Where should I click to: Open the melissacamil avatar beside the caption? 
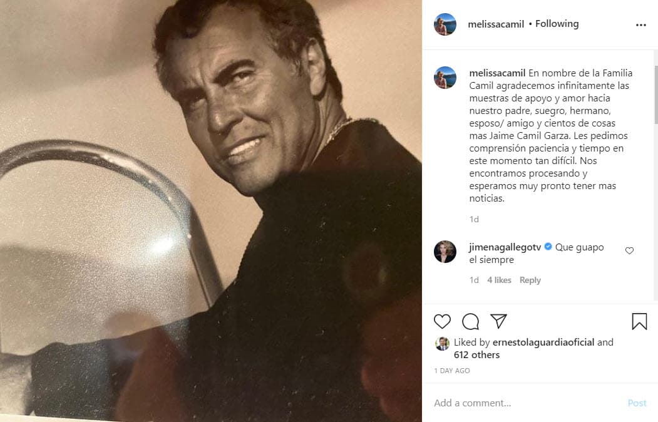pos(445,78)
